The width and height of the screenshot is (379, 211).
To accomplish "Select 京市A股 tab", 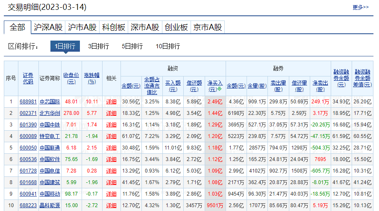I will pos(208,27).
